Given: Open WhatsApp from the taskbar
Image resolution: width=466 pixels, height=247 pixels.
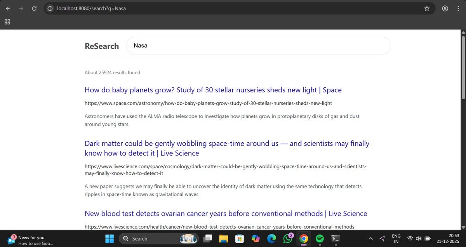Looking at the screenshot, I should tap(288, 238).
